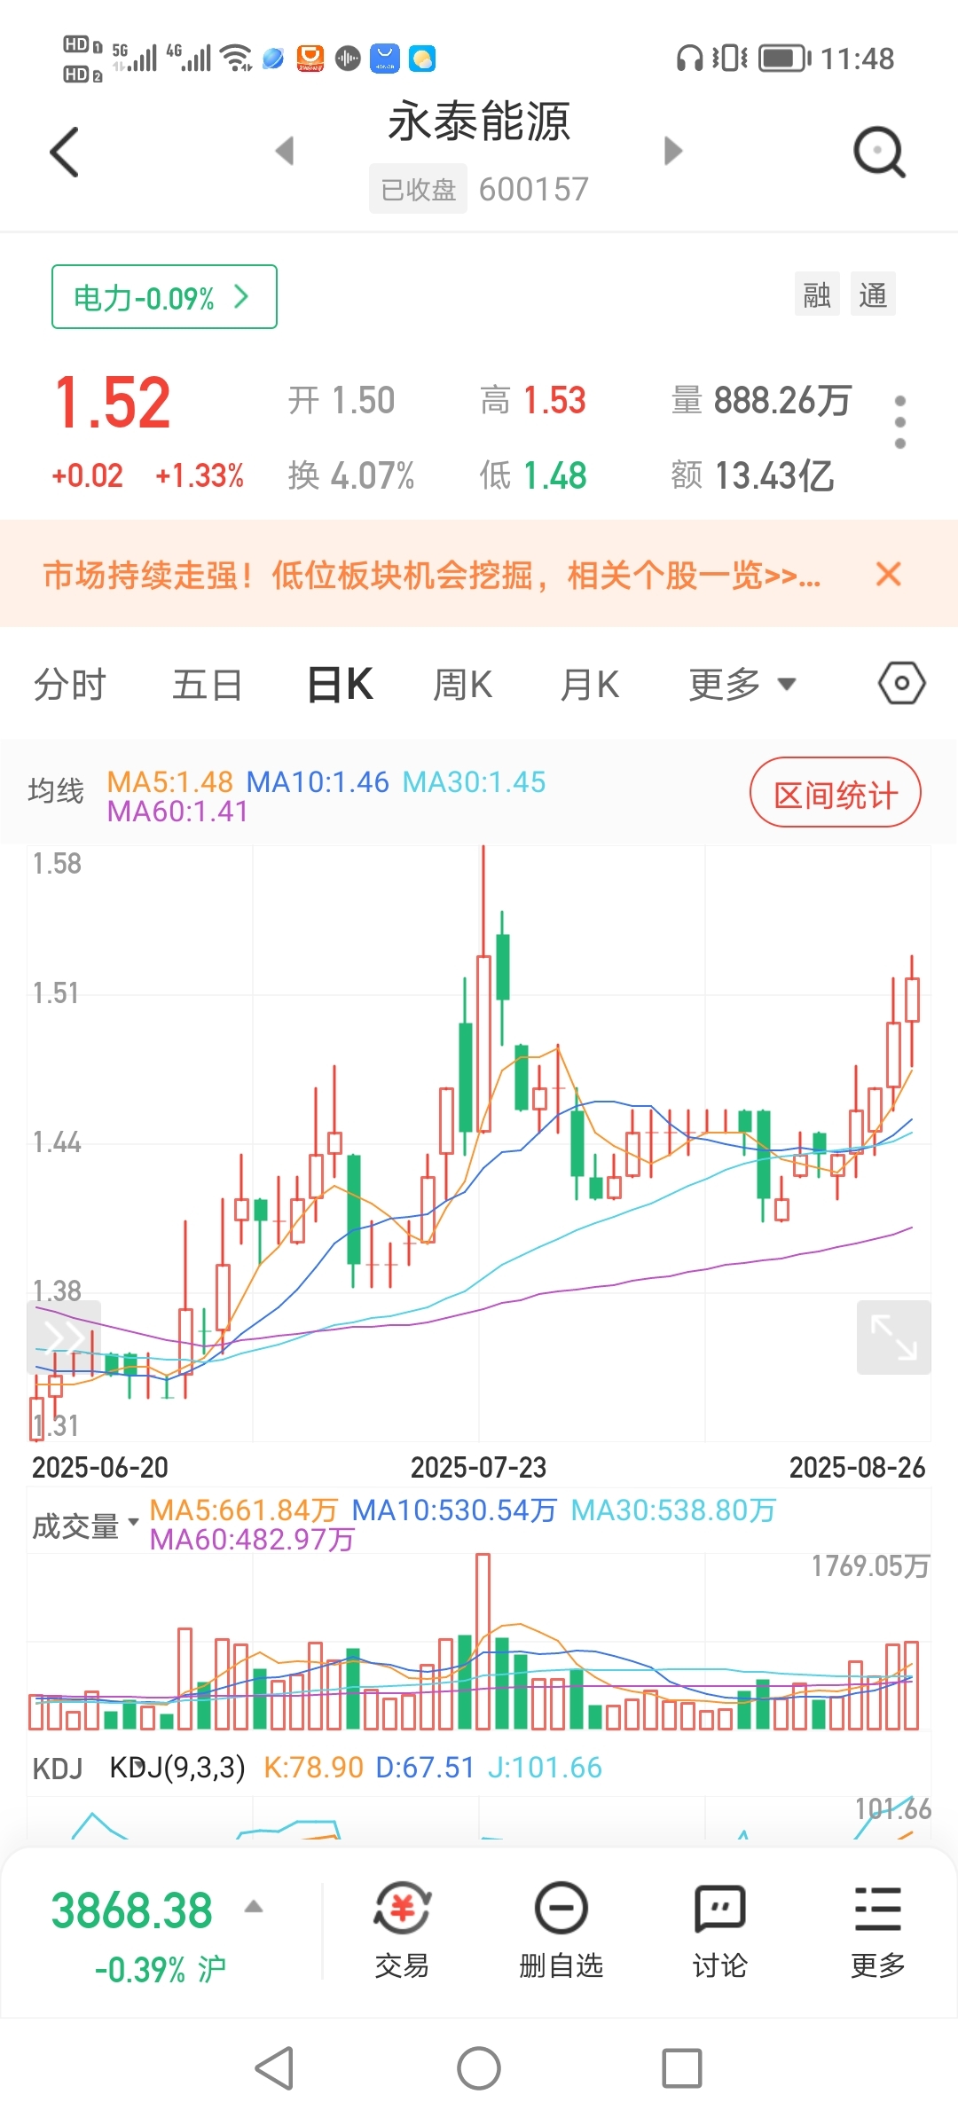Close the orange promotion banner
Image resolution: width=958 pixels, height=2118 pixels.
tap(888, 574)
